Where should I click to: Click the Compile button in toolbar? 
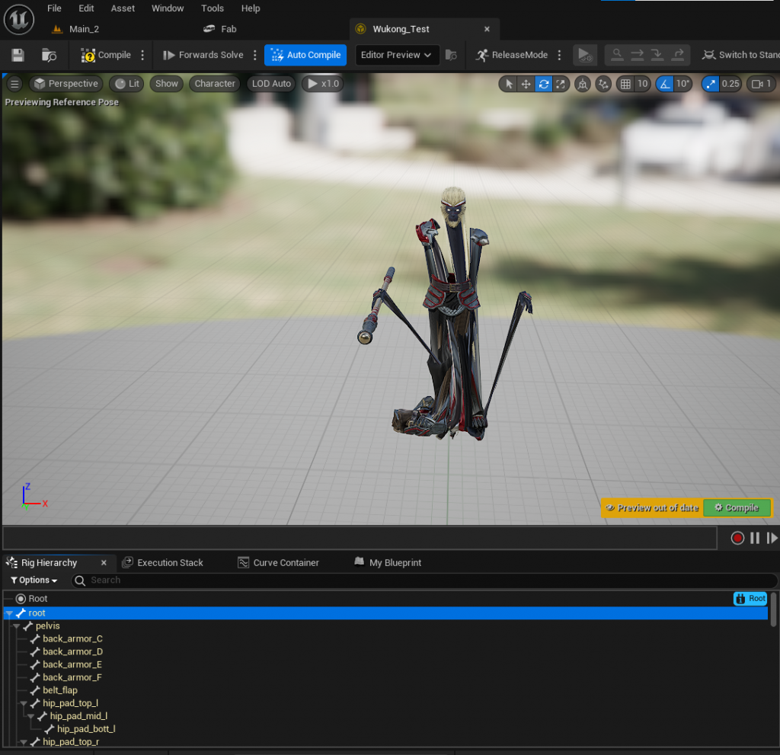click(106, 55)
